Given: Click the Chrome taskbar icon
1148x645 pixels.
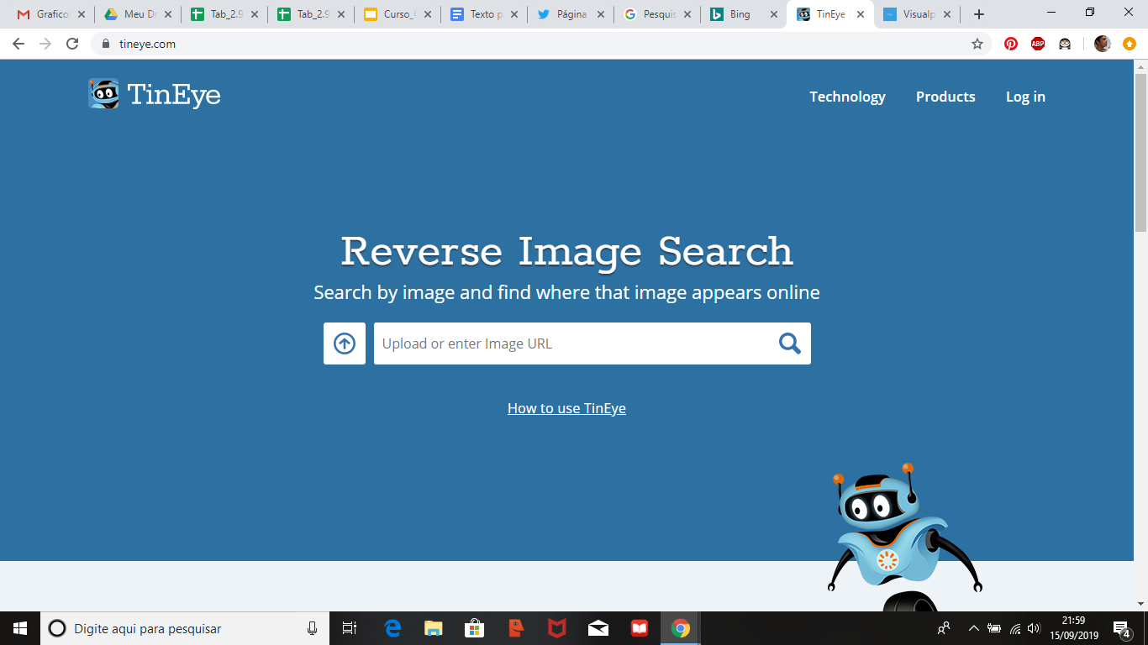Looking at the screenshot, I should click(x=681, y=628).
